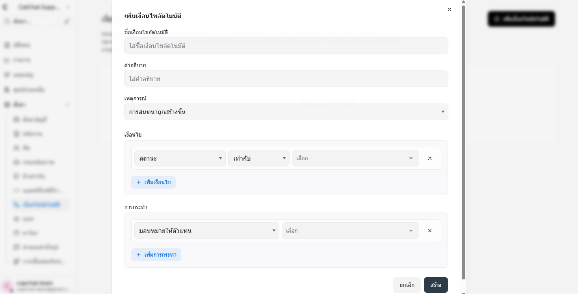The width and height of the screenshot is (578, 294).
Task: Open the สถานะ condition field dropdown
Action: (180, 158)
